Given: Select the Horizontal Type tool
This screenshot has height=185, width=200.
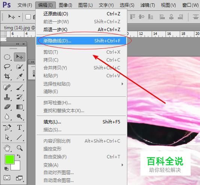Looking at the screenshot, I should coord(19,128).
